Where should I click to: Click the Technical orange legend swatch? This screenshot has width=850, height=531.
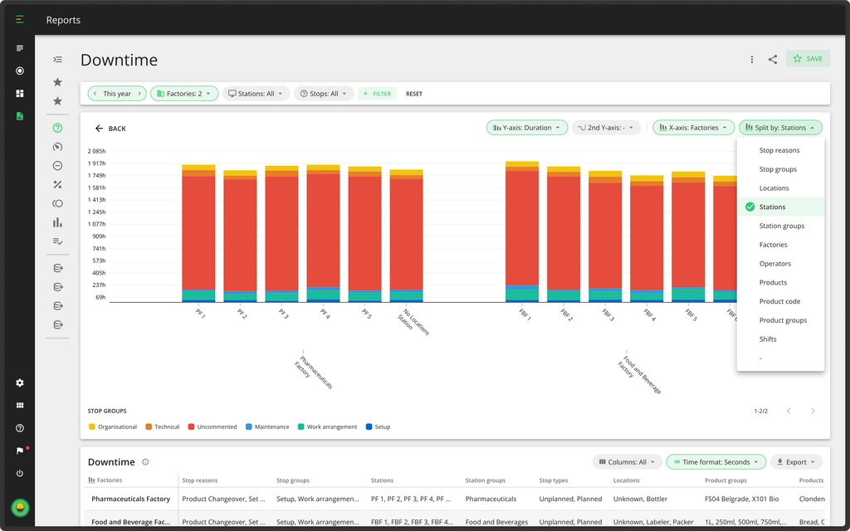(149, 427)
